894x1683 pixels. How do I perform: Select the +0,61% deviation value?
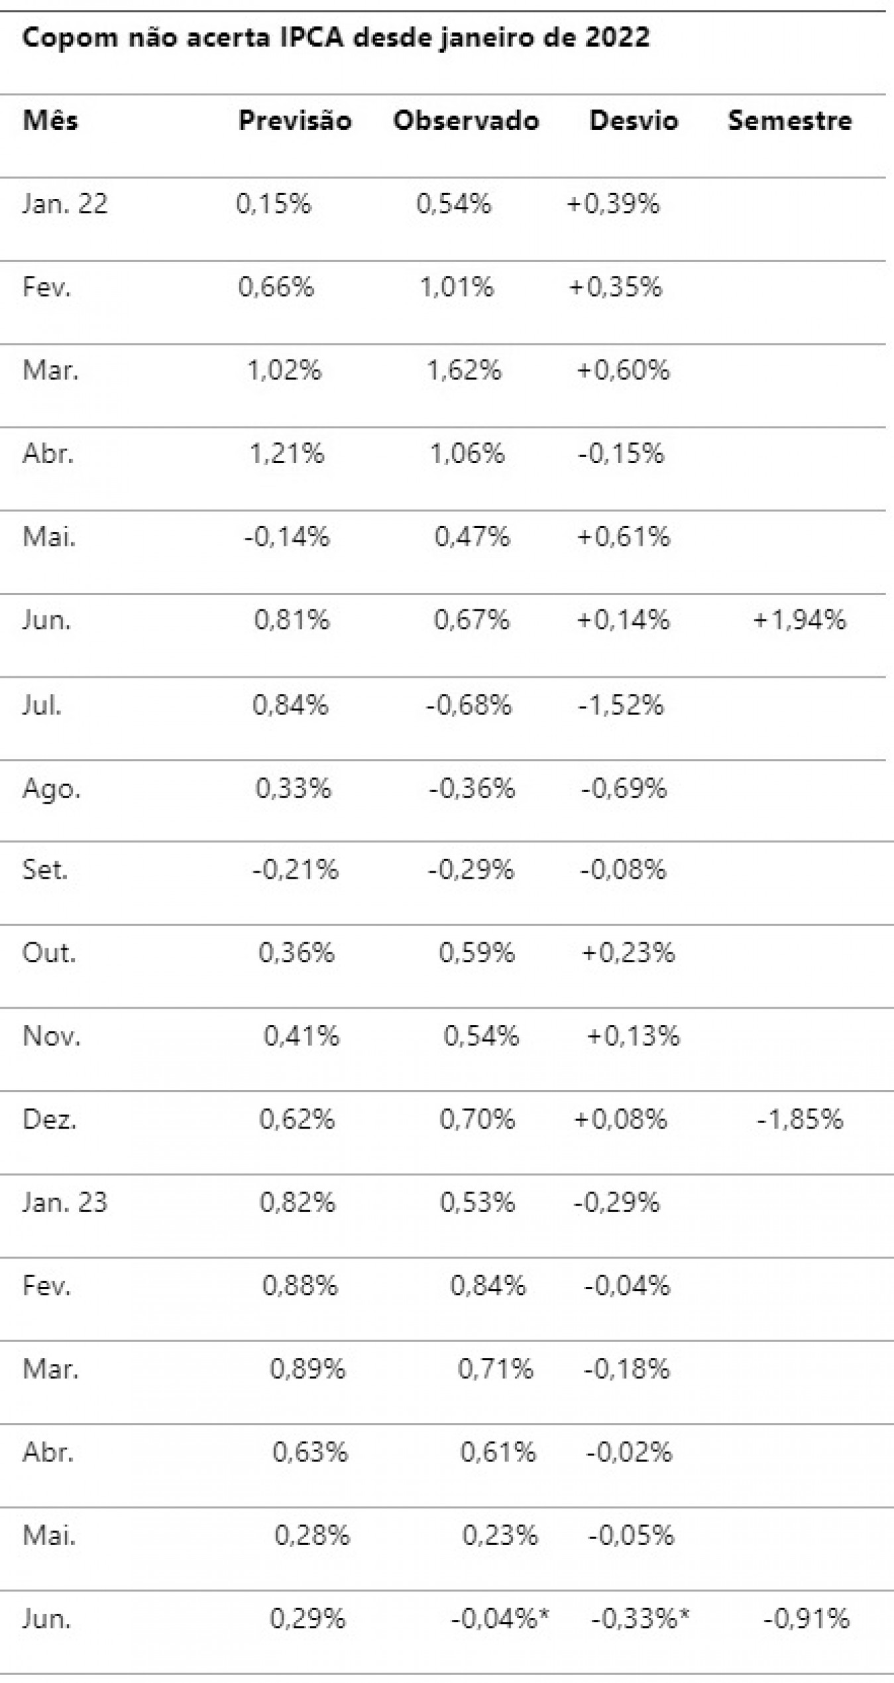(624, 536)
